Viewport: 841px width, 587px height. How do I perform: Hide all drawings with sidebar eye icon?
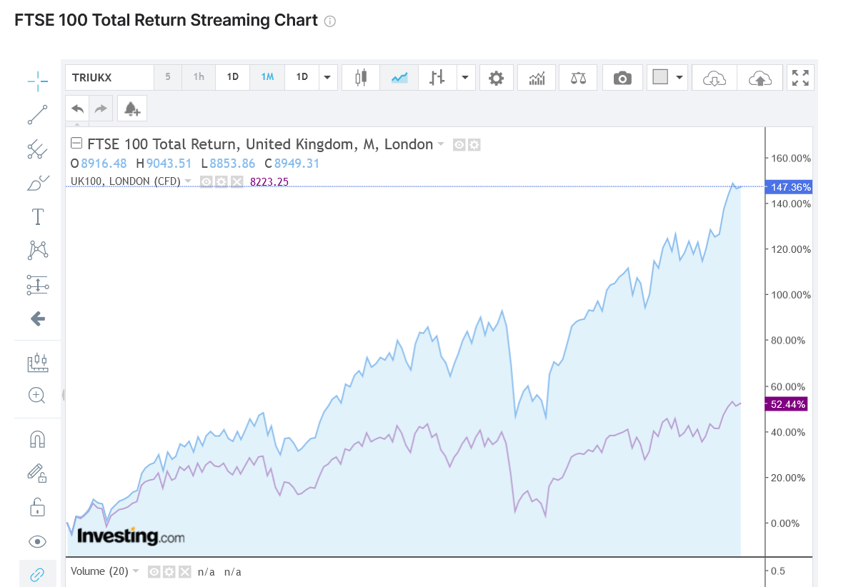pos(38,541)
